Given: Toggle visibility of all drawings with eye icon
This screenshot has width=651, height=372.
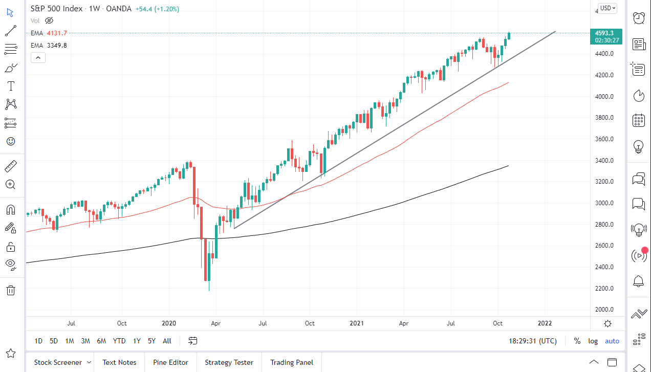Looking at the screenshot, I should pos(10,265).
